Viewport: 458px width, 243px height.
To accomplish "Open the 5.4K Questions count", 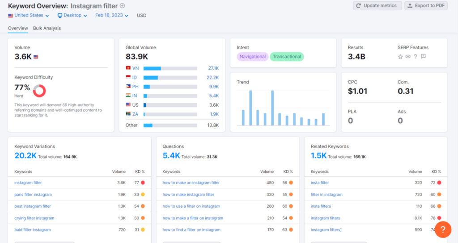I will pos(171,156).
